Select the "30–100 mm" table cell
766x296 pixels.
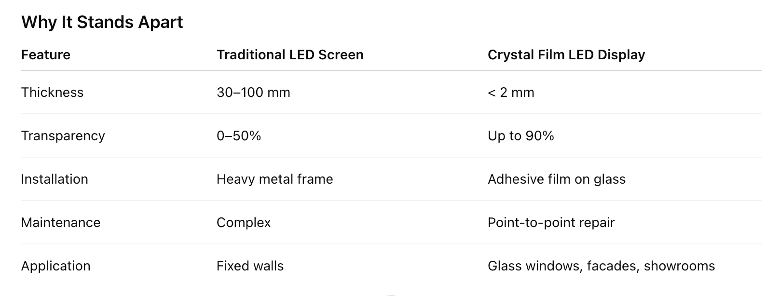(x=253, y=93)
